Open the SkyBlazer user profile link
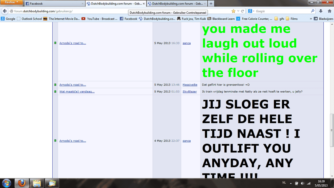 pos(190,92)
